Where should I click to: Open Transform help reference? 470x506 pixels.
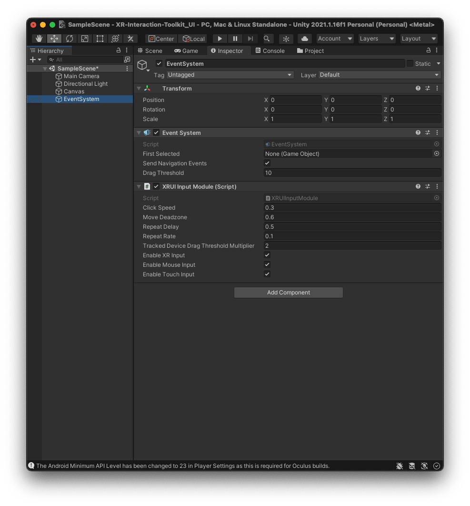[418, 88]
